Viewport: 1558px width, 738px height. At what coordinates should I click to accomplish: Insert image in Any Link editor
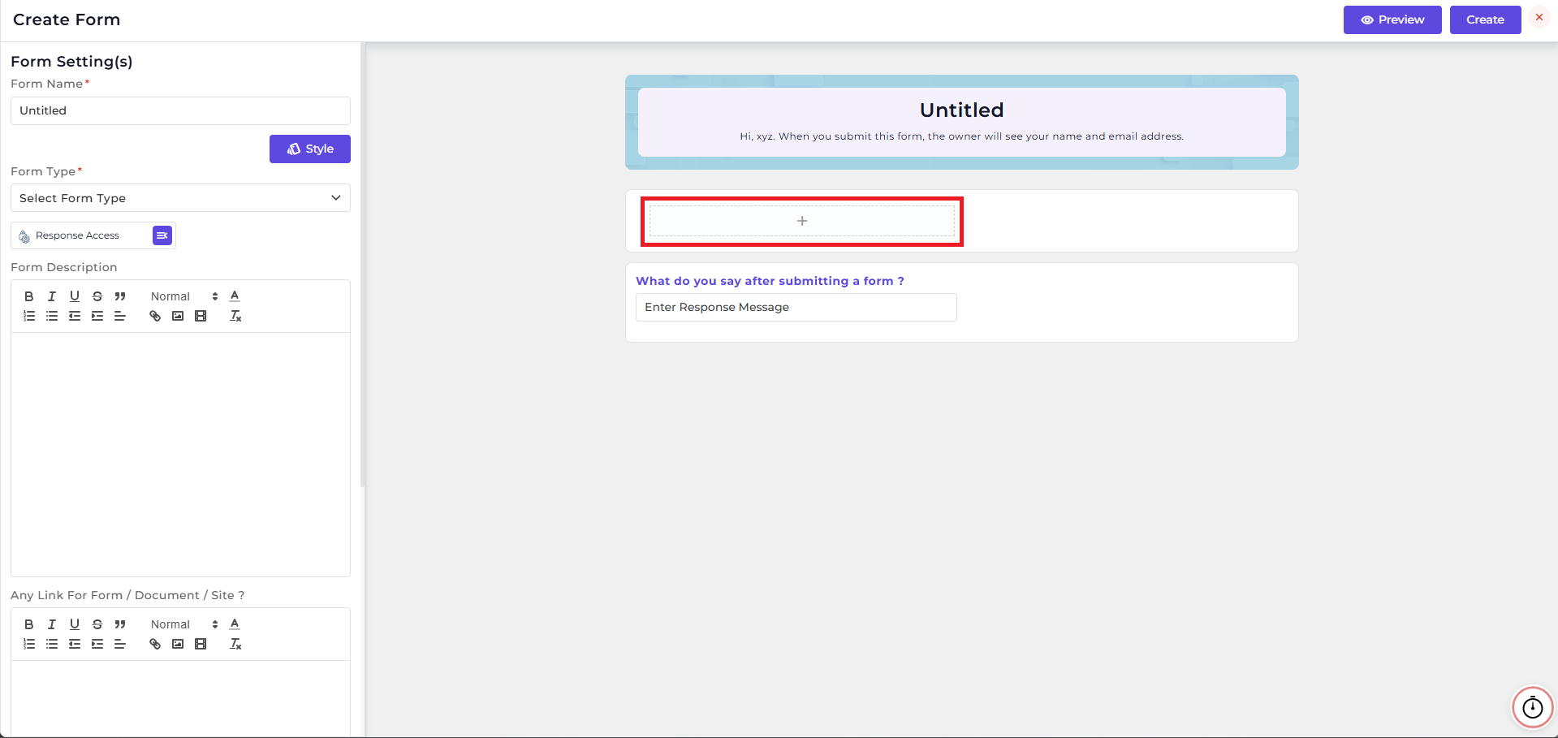pos(178,644)
